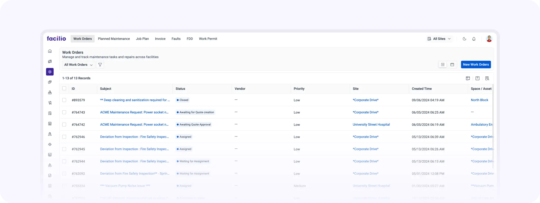The image size is (540, 203).
Task: Check the box for work order #893579
Action: [x=64, y=100]
